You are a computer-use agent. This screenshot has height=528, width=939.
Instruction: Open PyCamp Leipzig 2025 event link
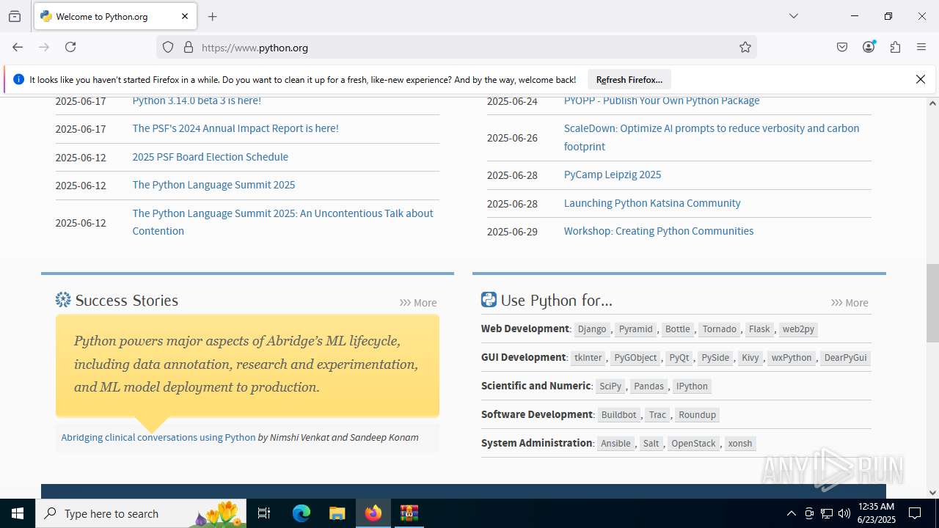point(613,175)
